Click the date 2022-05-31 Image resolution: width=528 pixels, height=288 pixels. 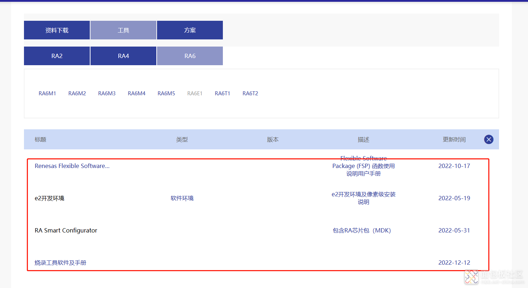tap(454, 230)
